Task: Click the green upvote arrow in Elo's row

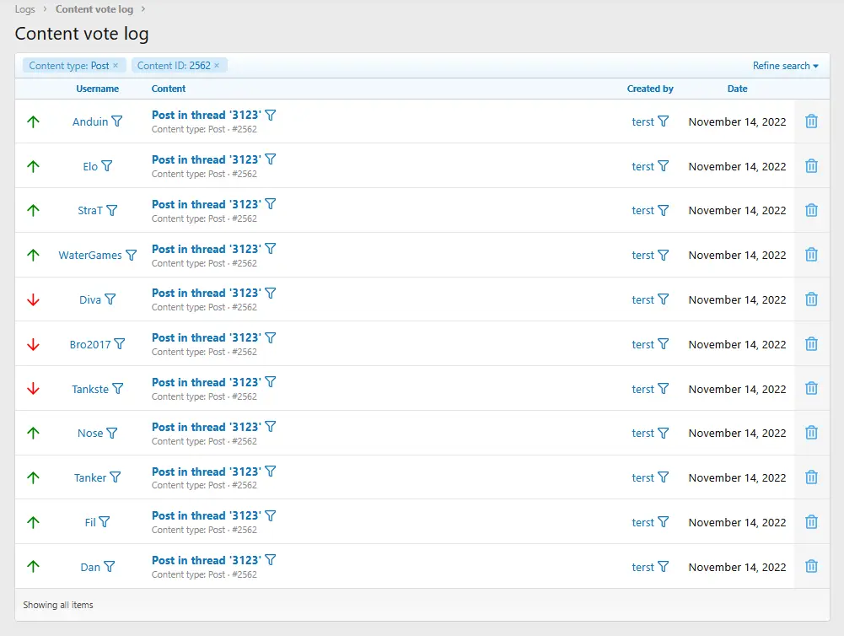Action: point(34,166)
